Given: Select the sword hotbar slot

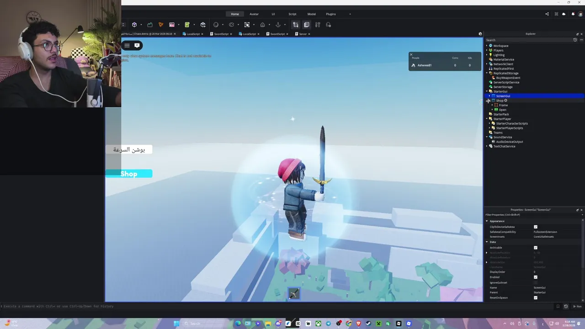Looking at the screenshot, I should (293, 293).
